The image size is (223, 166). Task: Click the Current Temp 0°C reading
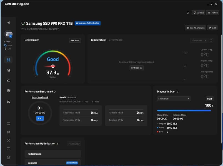205,55
